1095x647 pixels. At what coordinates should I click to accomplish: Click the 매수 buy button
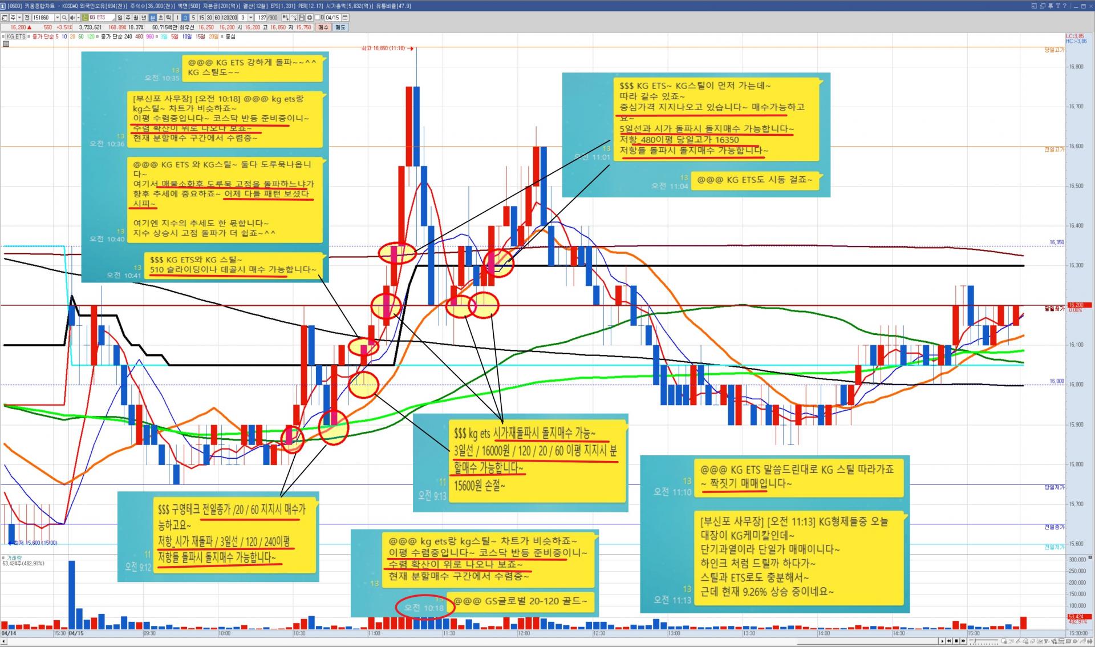coord(323,27)
